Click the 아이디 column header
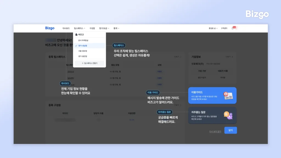Screen dimensions: 281x158 tap(65, 113)
